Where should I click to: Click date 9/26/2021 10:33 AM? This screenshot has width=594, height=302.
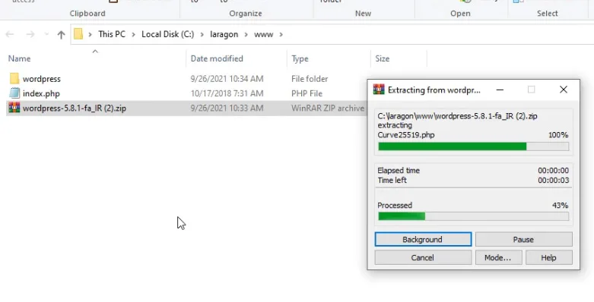(227, 108)
